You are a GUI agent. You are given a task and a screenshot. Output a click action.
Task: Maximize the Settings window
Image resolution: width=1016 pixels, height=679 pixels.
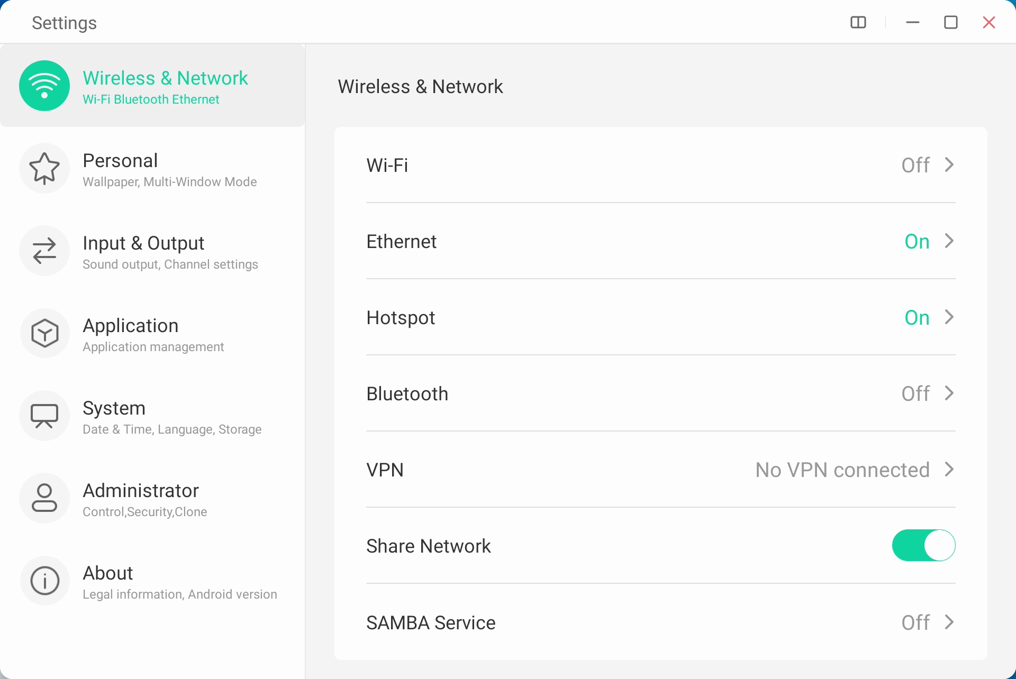point(951,22)
